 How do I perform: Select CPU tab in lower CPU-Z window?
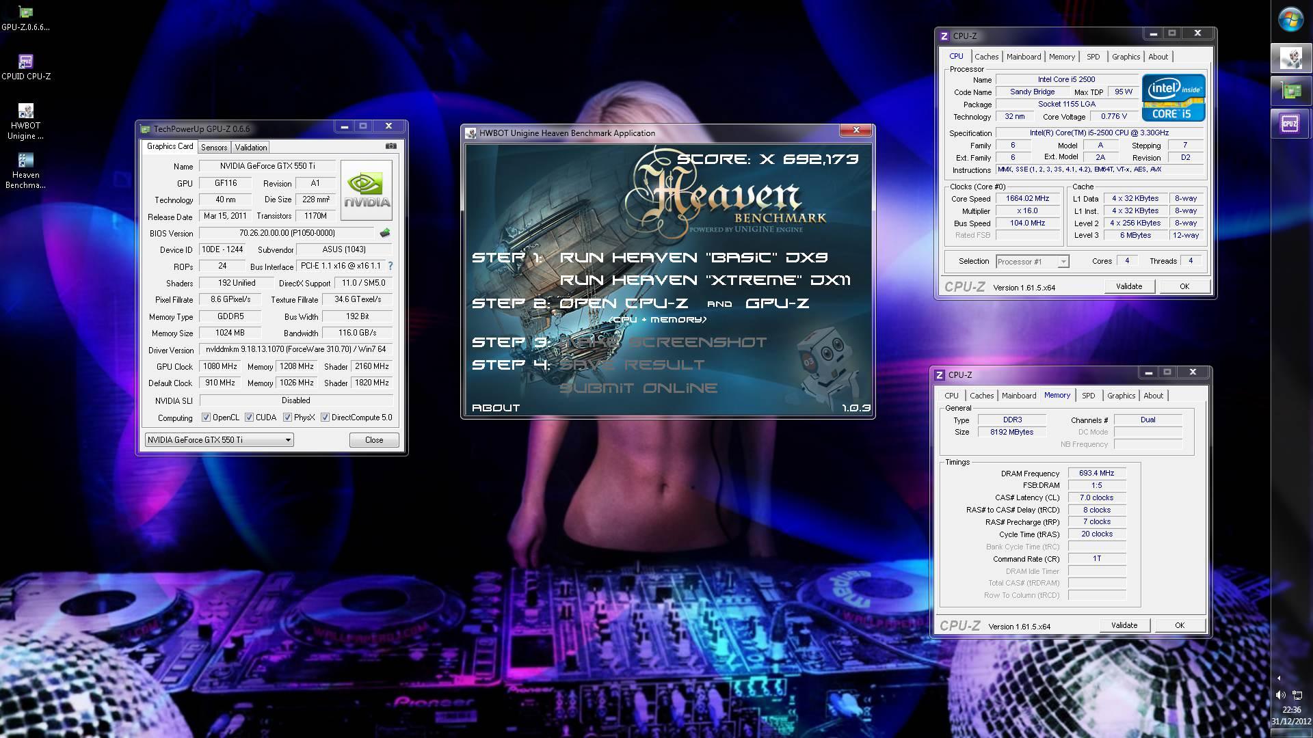click(x=951, y=396)
